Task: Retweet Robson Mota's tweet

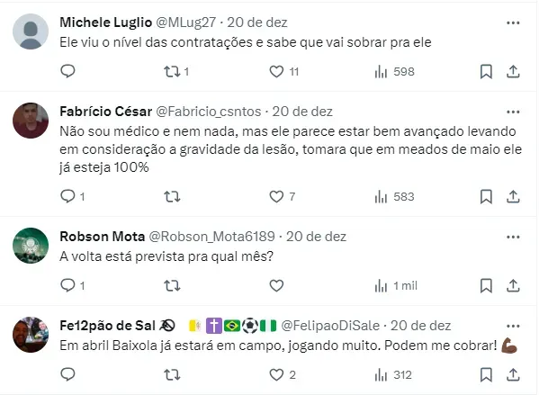Action: (x=172, y=286)
